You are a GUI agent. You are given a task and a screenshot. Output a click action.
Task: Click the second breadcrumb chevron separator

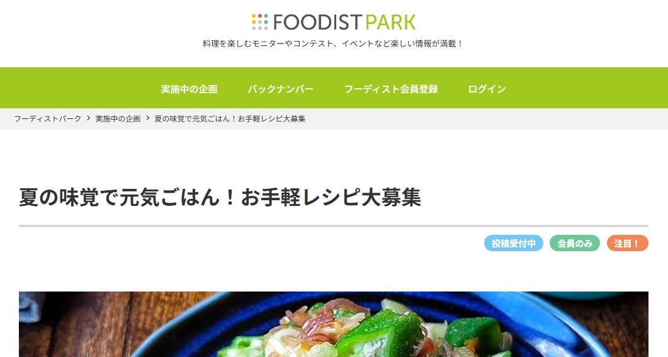[148, 118]
